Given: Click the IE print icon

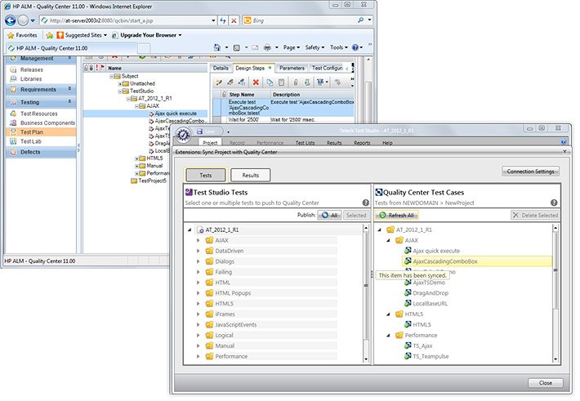Looking at the screenshot, I should coord(267,47).
